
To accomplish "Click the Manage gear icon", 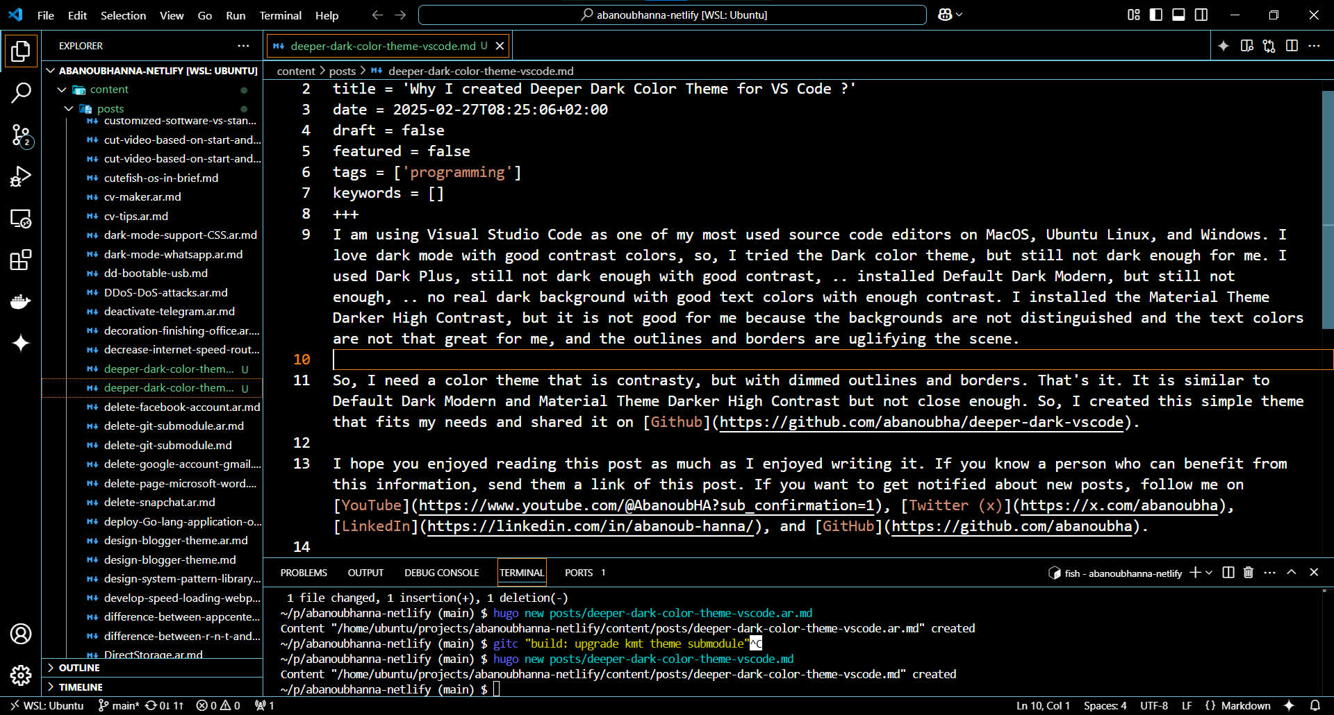I will [x=21, y=675].
